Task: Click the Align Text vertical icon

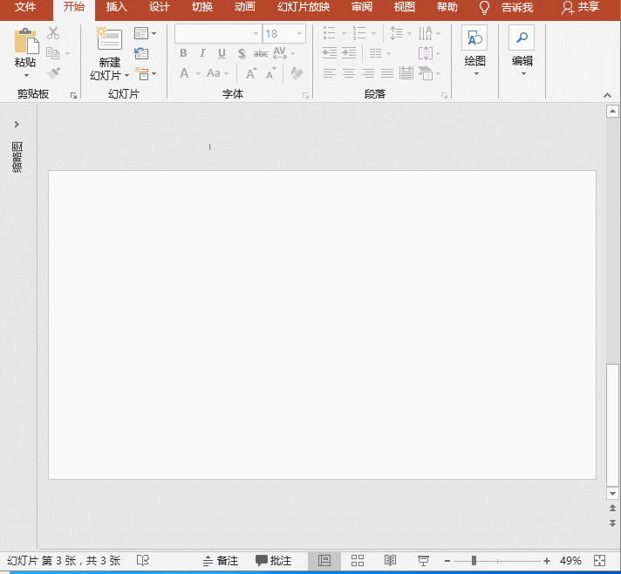Action: 426,53
